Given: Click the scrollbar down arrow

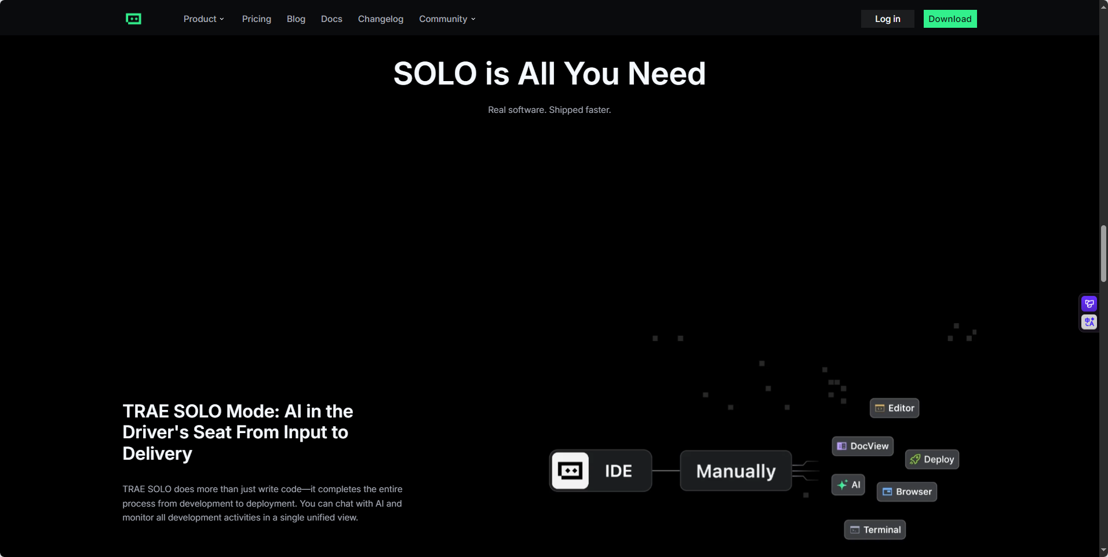Looking at the screenshot, I should (x=1103, y=550).
